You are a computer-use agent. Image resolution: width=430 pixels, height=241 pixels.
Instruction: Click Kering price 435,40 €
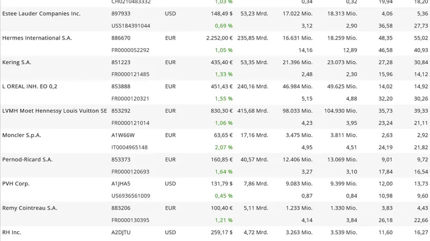[221, 62]
